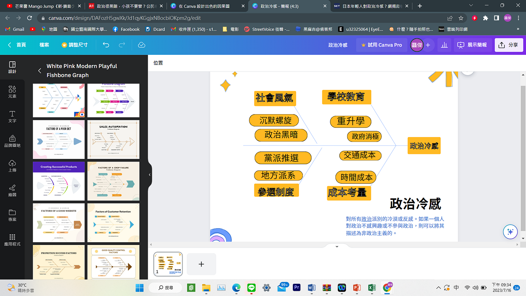Open the analytics bar chart icon
This screenshot has width=526, height=296.
(x=444, y=45)
